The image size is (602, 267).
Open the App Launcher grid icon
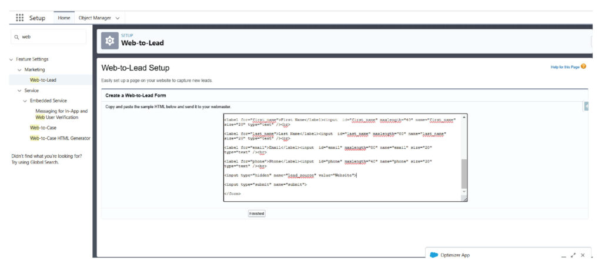(x=19, y=18)
